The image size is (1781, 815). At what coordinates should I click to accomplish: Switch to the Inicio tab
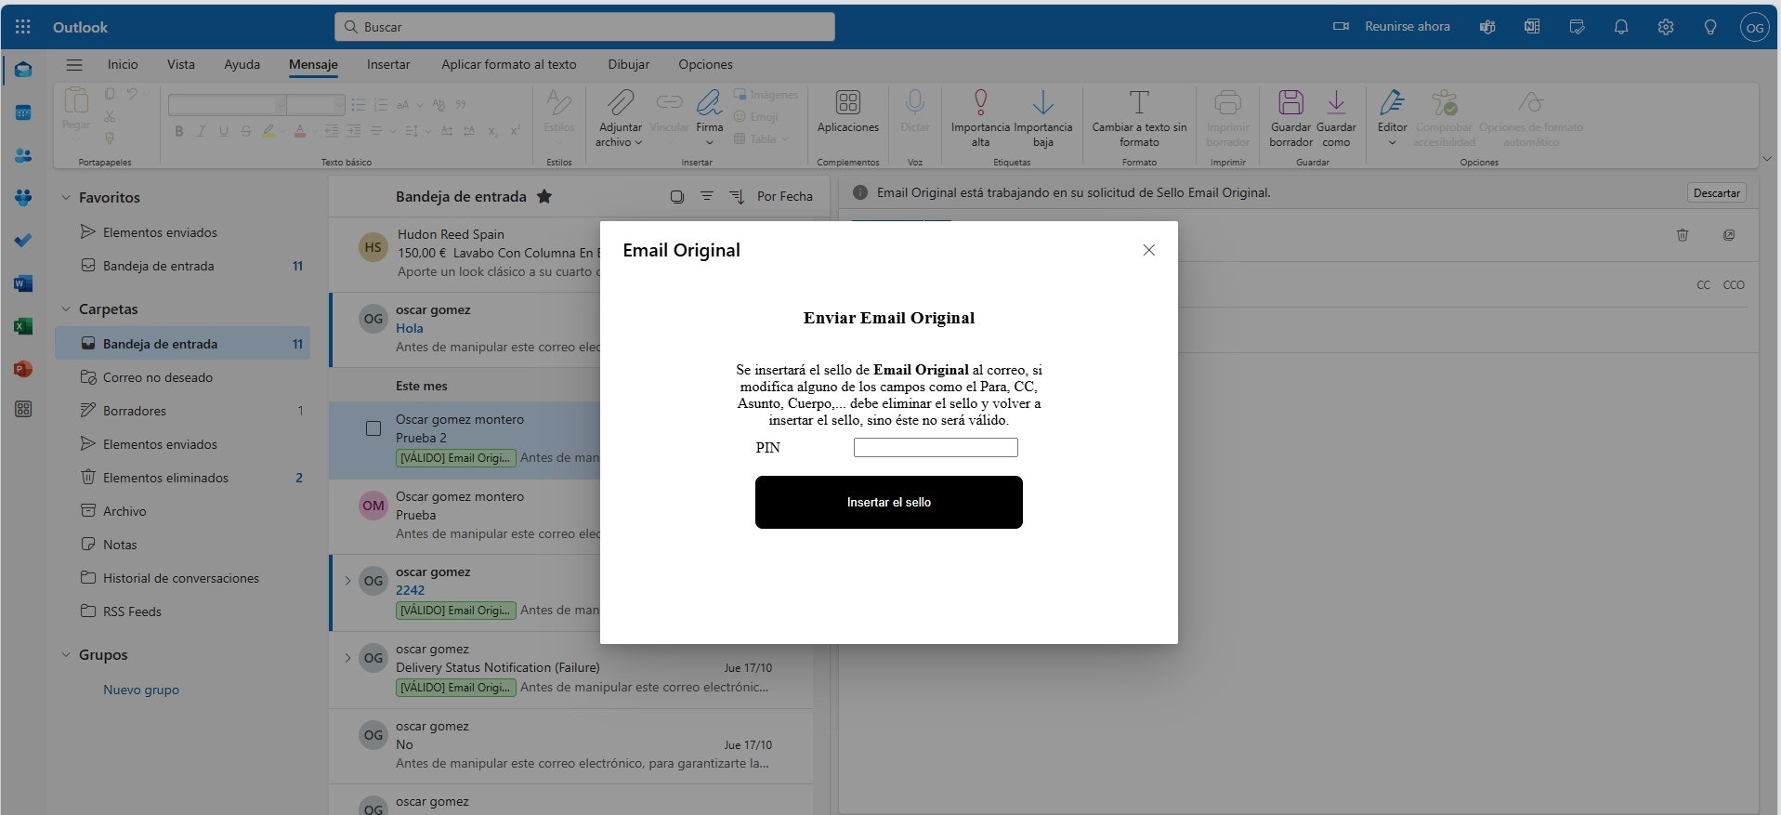pos(123,64)
